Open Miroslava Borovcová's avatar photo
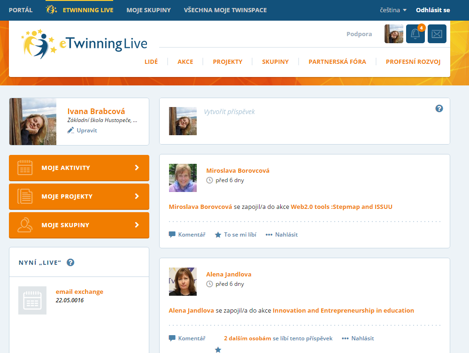Viewport: 469px width, 353px height. tap(183, 178)
